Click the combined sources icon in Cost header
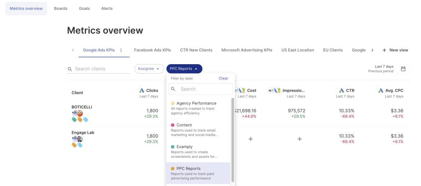 coord(240,91)
